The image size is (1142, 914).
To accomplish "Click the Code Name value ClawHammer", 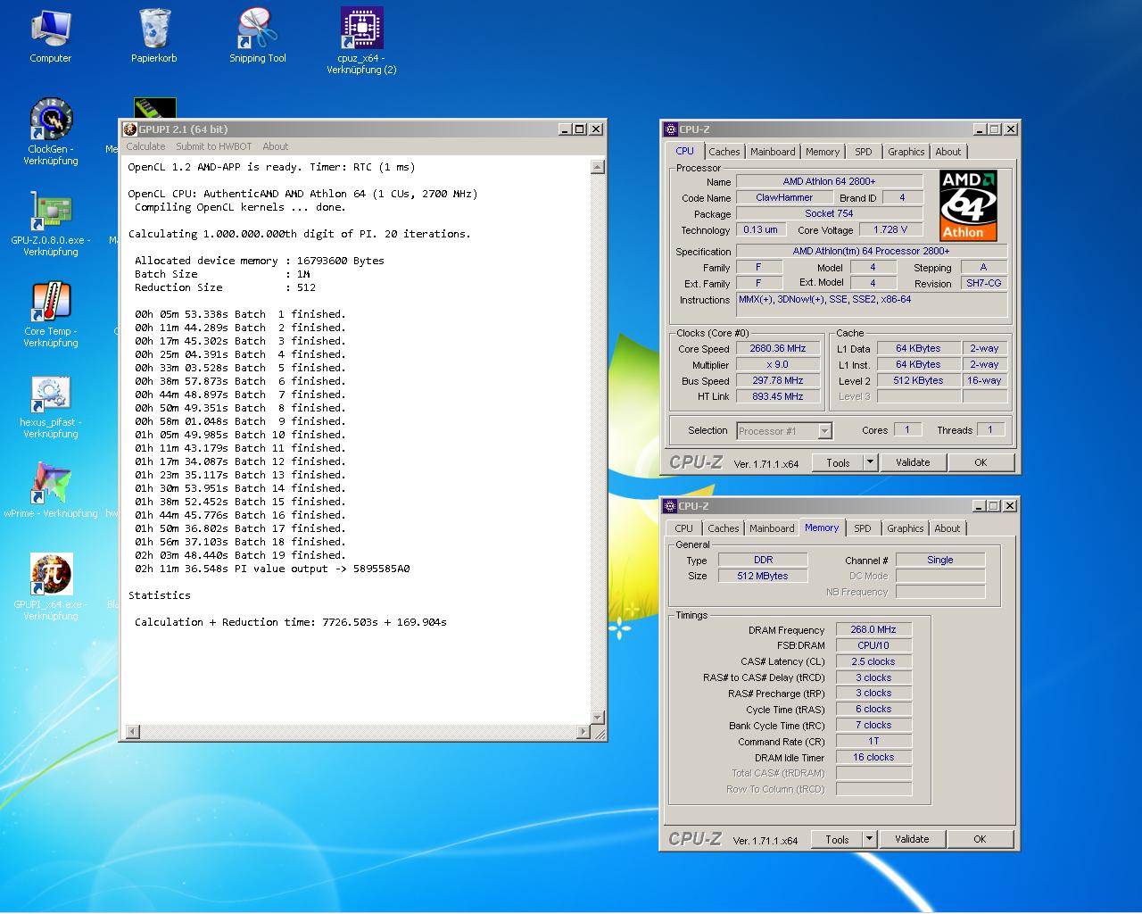I will (784, 197).
